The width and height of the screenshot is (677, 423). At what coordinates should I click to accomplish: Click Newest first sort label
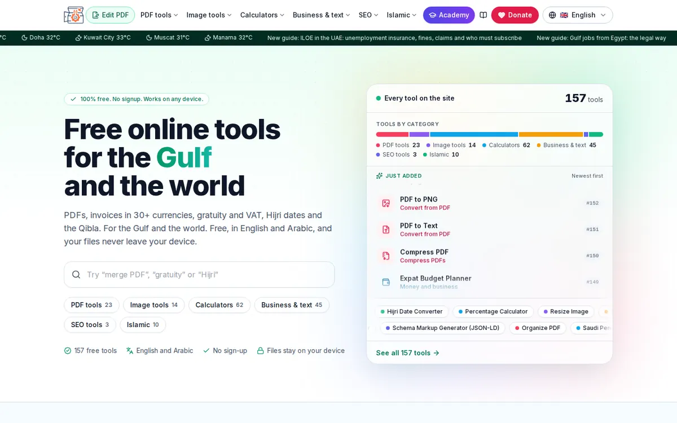[x=587, y=176]
